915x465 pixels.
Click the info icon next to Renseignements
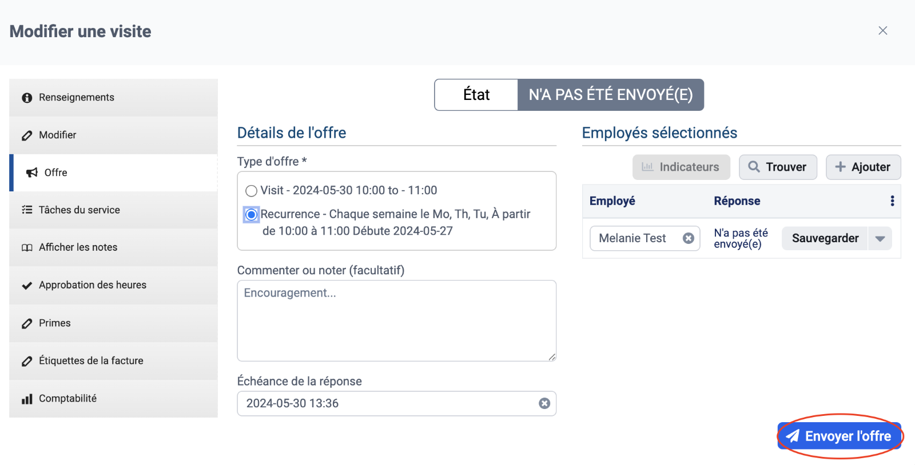[x=27, y=98]
